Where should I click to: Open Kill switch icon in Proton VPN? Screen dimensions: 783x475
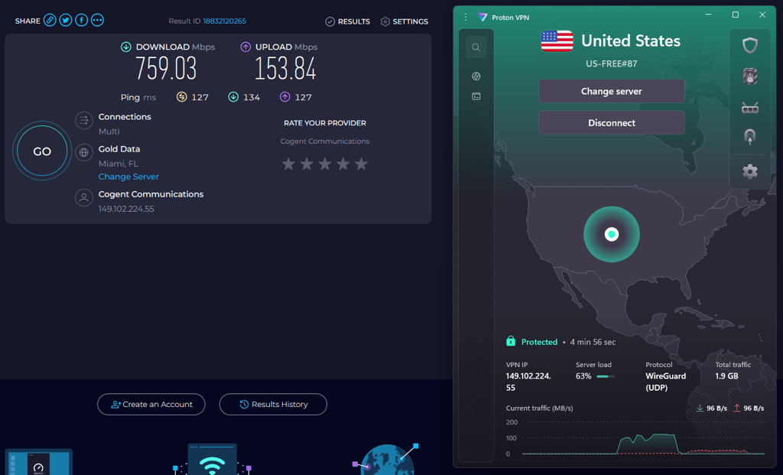point(749,76)
